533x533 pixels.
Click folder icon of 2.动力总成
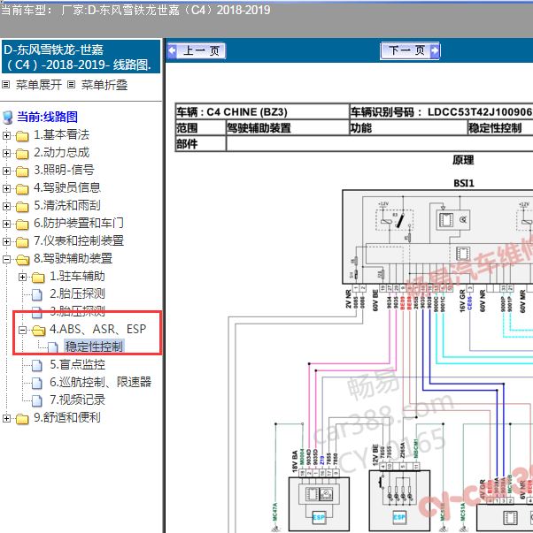click(22, 154)
